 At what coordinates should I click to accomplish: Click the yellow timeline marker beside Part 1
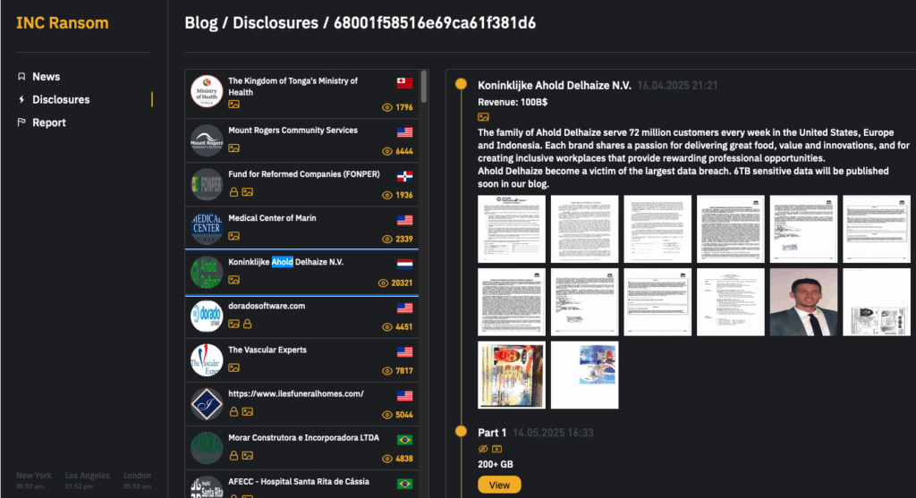tap(461, 432)
